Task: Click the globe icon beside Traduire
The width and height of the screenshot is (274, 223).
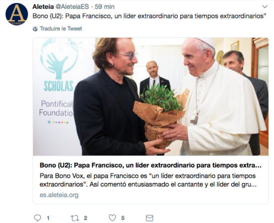Action: tap(35, 29)
